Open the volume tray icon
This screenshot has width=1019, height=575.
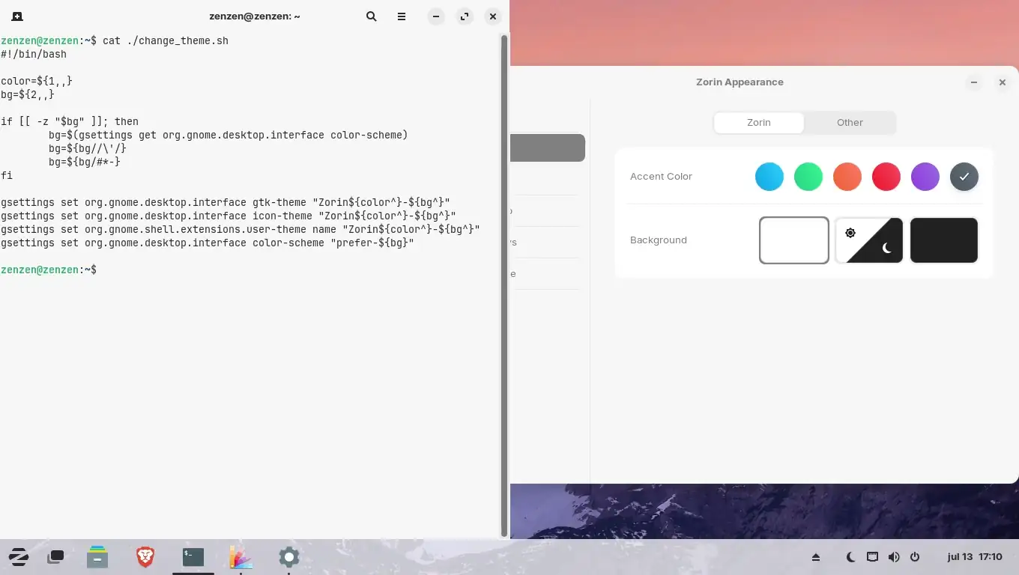pyautogui.click(x=893, y=557)
